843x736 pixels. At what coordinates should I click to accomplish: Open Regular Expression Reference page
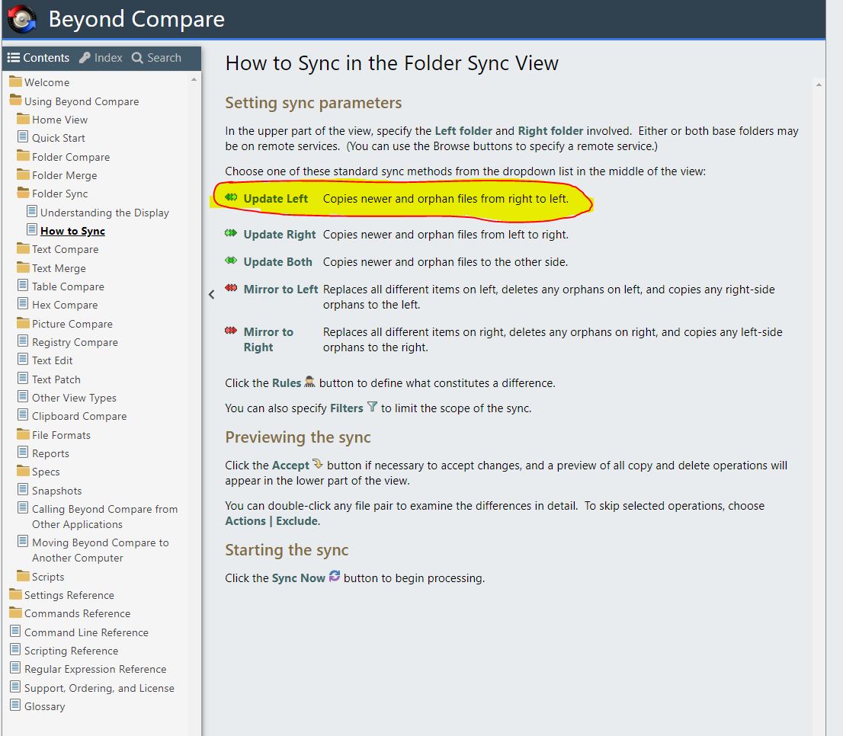click(88, 669)
